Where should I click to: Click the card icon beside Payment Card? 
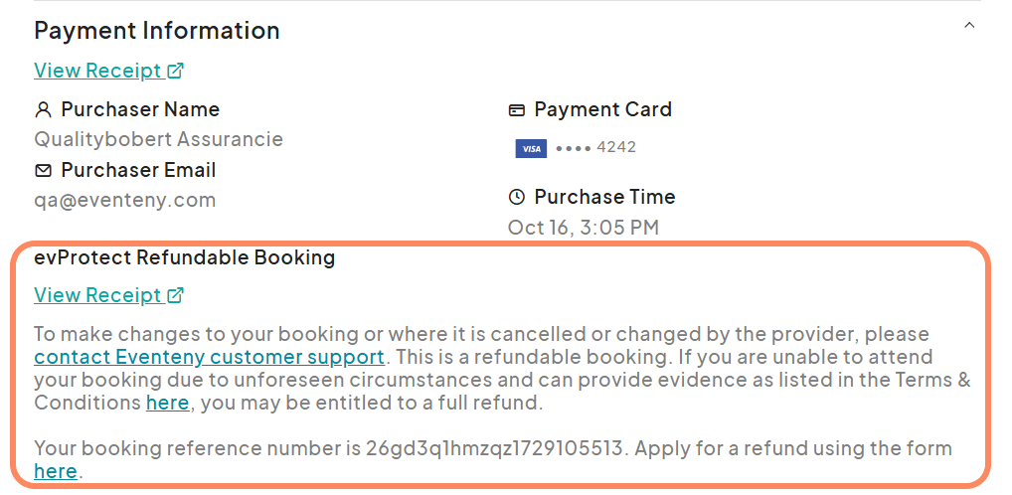[x=517, y=109]
